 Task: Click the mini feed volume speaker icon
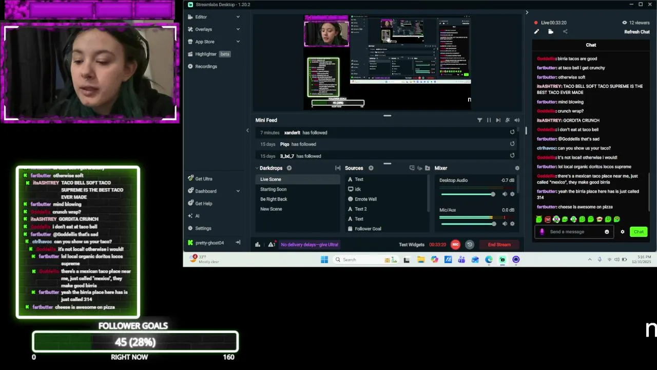517,120
